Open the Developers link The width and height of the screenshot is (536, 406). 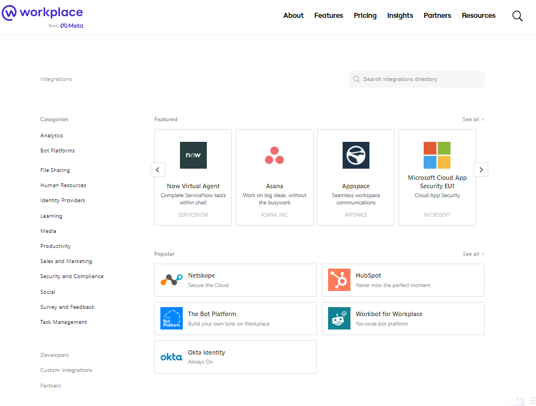click(54, 355)
